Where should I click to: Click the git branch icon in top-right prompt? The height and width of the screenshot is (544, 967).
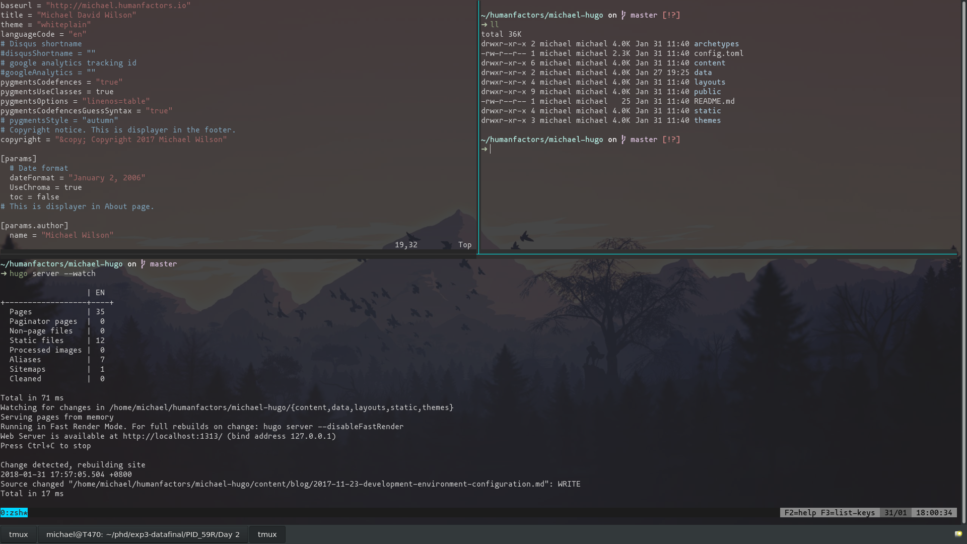(x=624, y=15)
